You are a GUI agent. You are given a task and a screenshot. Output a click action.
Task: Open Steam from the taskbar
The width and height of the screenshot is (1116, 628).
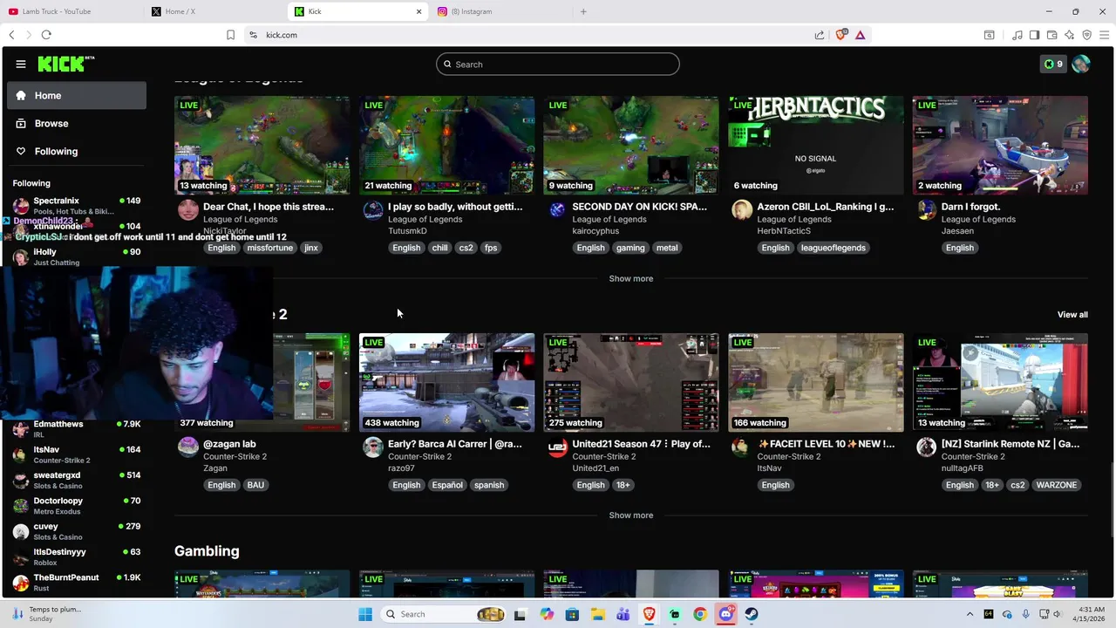752,614
